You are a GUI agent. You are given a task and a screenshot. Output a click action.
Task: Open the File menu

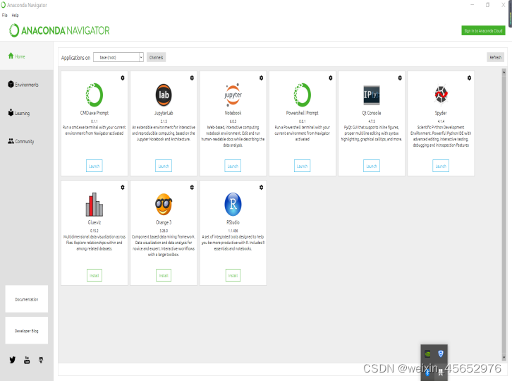point(4,15)
